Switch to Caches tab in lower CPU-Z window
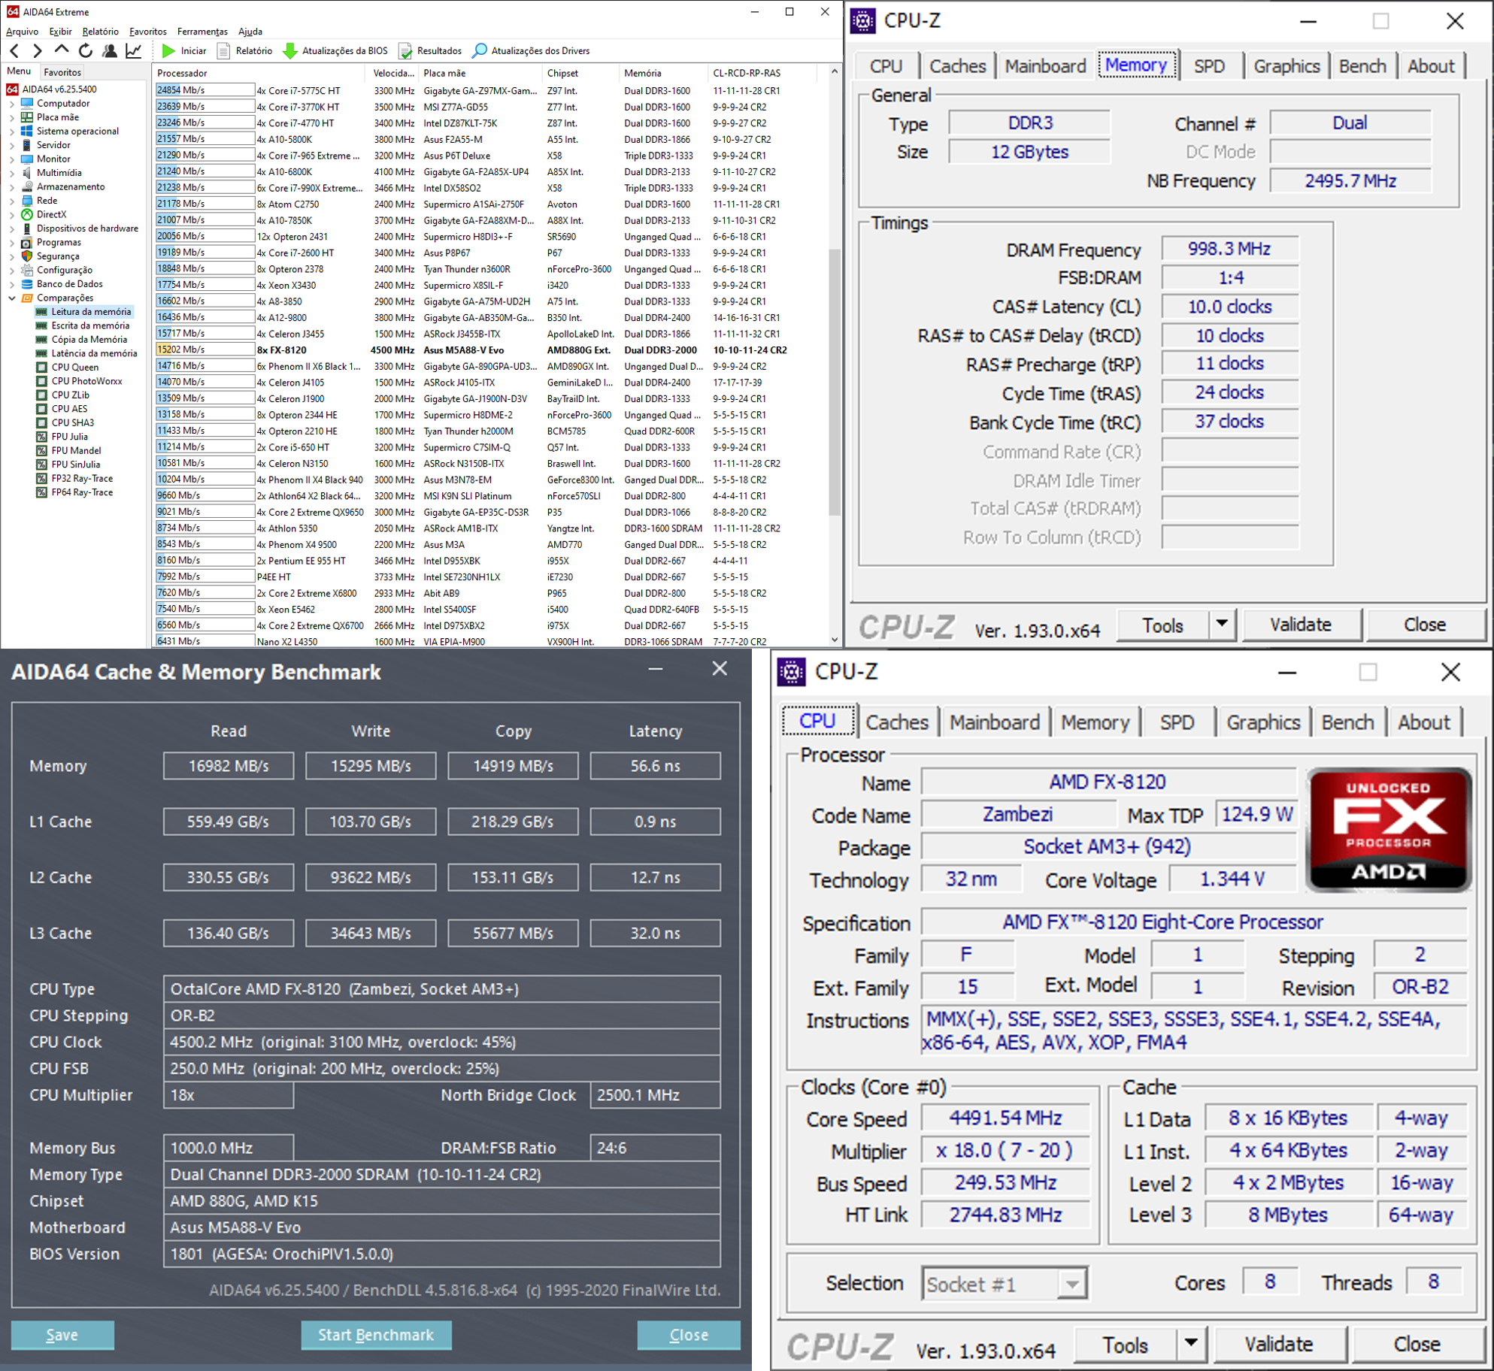Viewport: 1494px width, 1371px height. click(x=897, y=722)
